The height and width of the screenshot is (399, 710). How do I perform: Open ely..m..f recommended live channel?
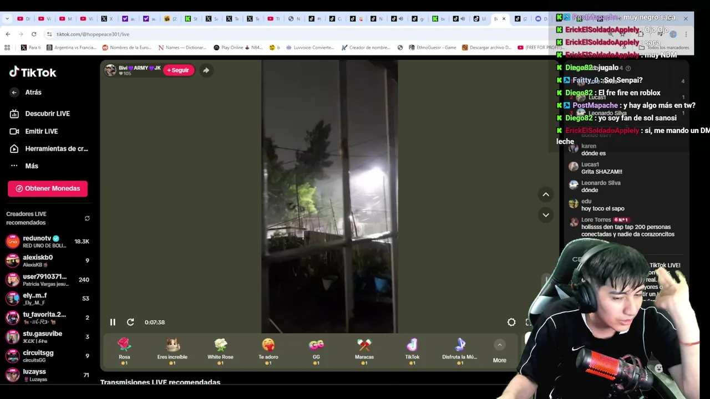pos(48,299)
